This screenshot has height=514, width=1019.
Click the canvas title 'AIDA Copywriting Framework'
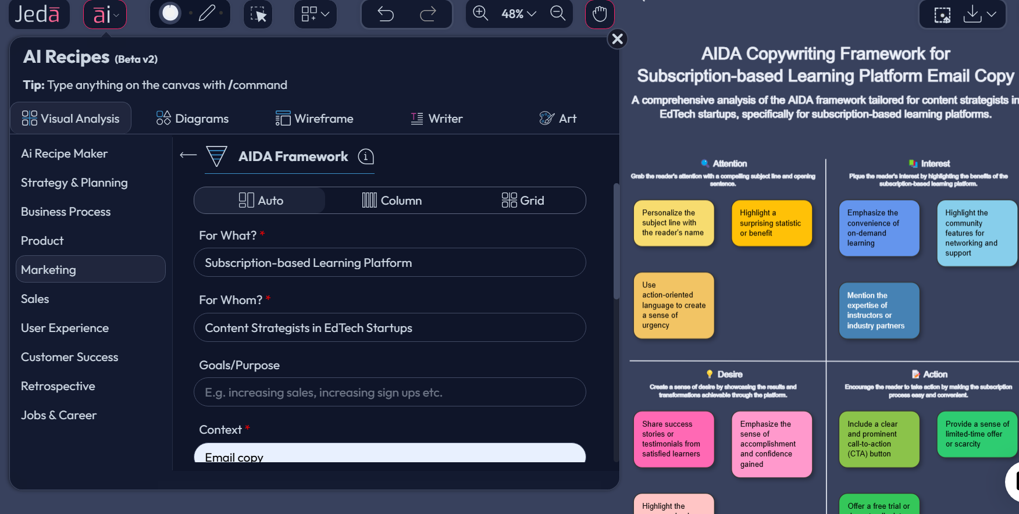825,65
